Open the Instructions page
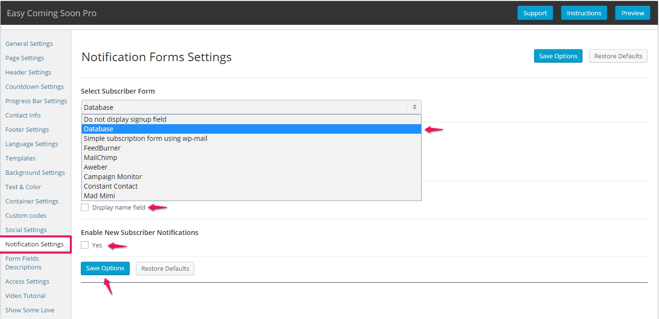659x319 pixels. tap(584, 13)
